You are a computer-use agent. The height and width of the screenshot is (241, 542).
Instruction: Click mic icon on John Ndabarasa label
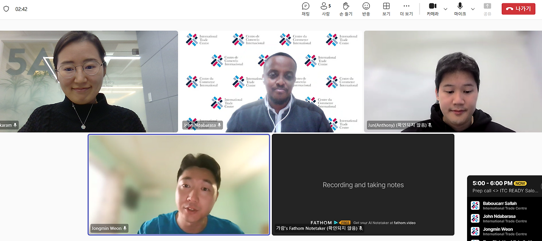(219, 125)
